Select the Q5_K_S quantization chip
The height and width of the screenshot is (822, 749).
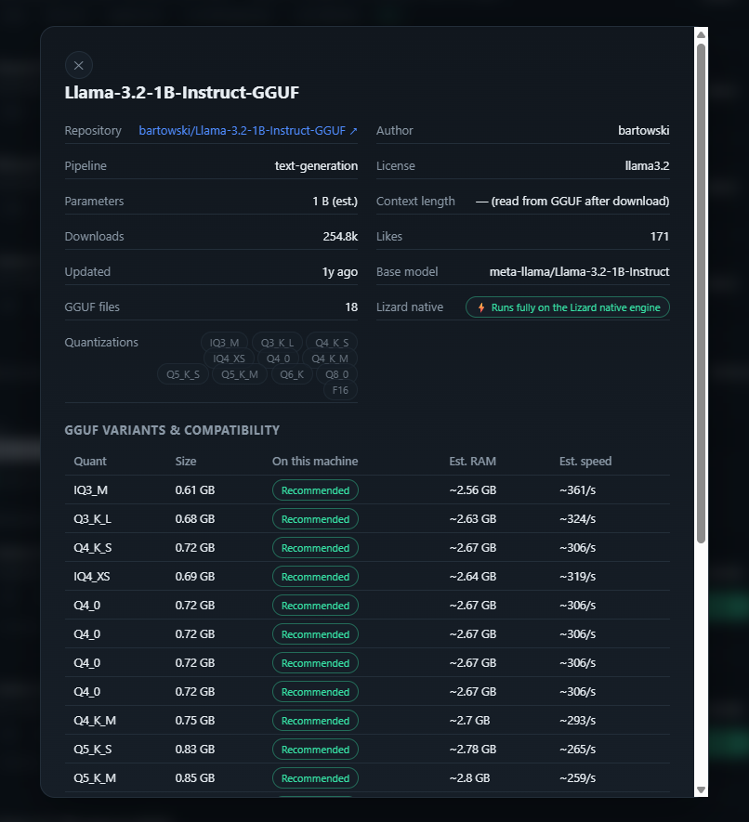183,374
